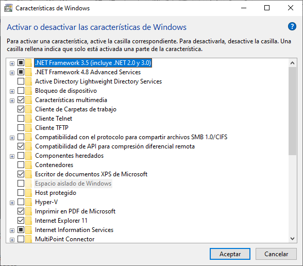Select .NET Framework 4.8 Advanced Services item
This screenshot has height=266, width=303.
(88, 72)
